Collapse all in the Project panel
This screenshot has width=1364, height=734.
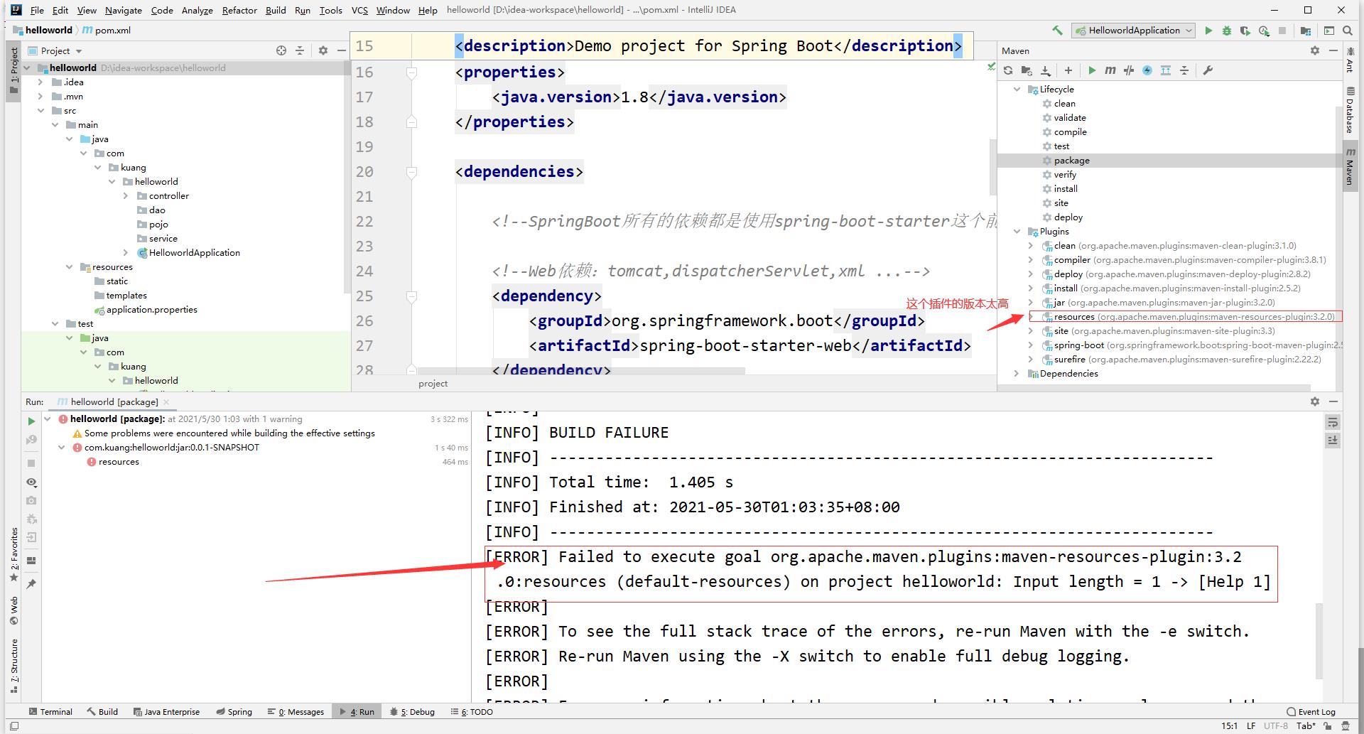click(300, 50)
